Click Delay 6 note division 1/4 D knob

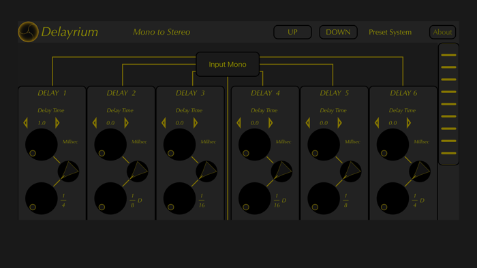[x=393, y=198]
